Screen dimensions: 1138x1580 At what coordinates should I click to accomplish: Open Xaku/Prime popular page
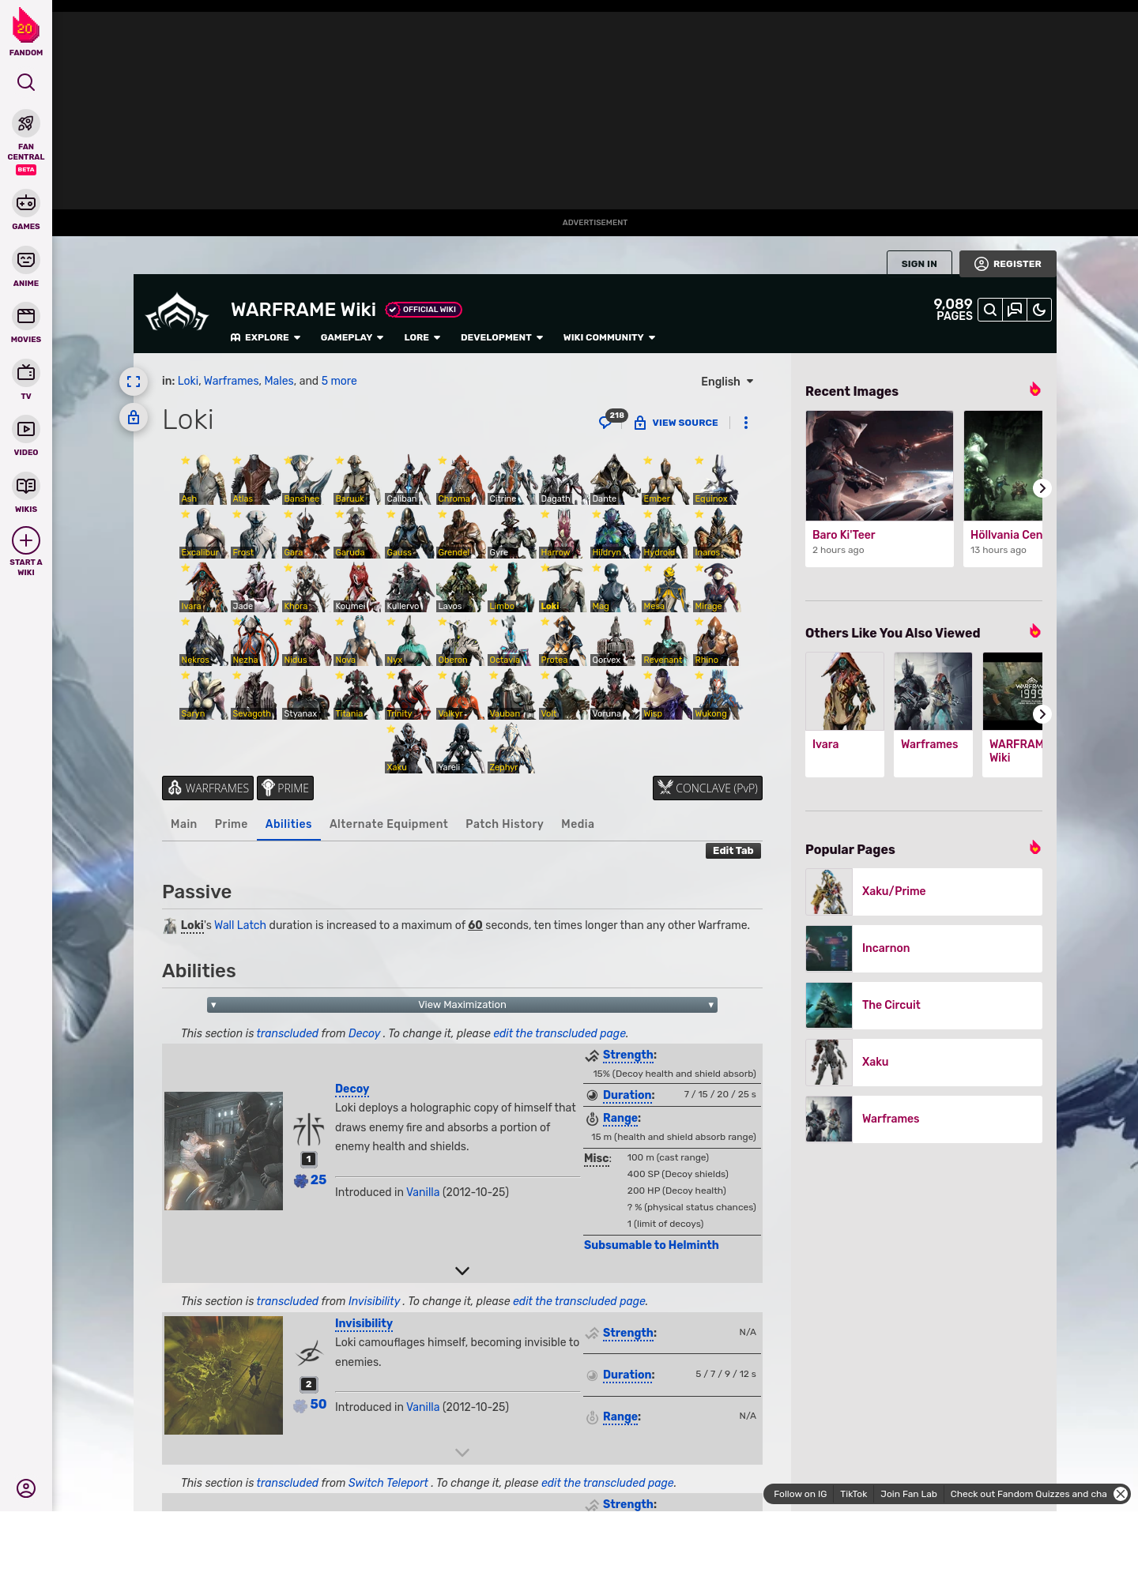coord(924,892)
